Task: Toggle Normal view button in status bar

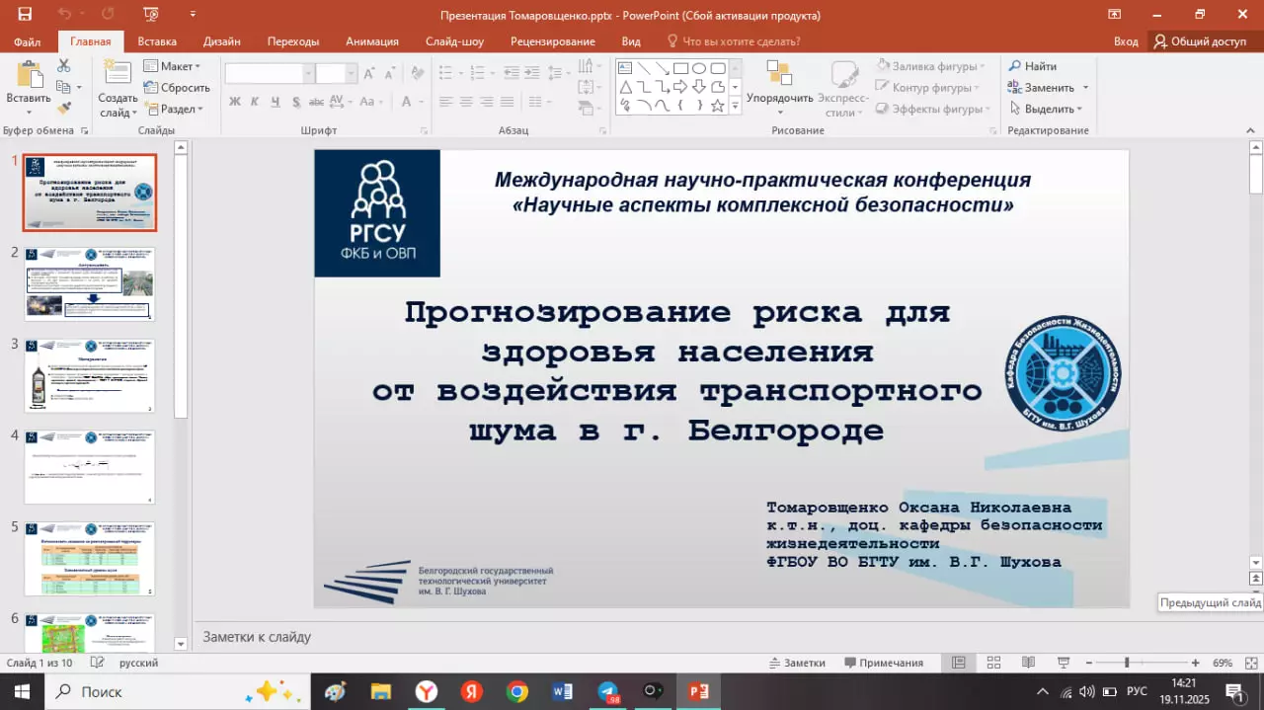Action: [x=958, y=663]
